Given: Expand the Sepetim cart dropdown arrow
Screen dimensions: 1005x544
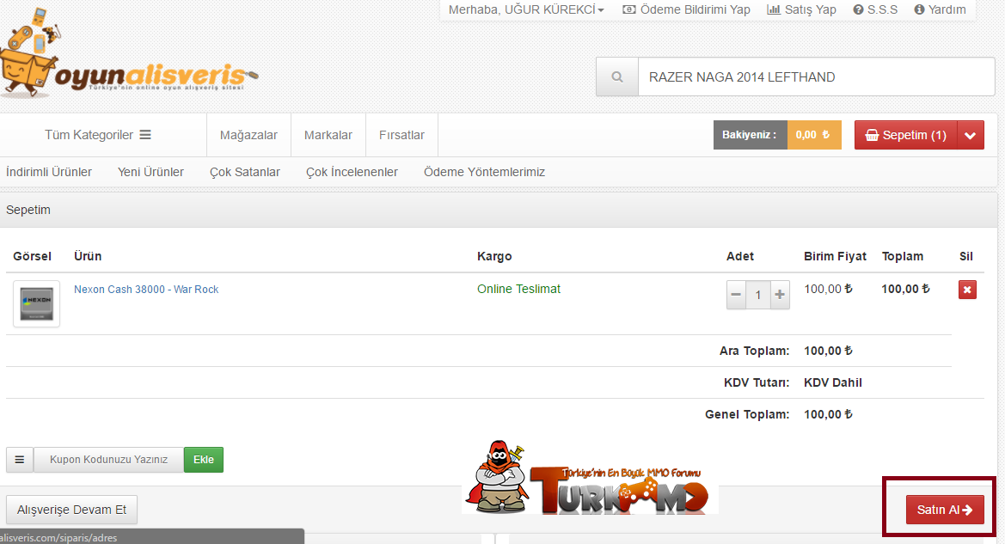Looking at the screenshot, I should click(x=971, y=135).
